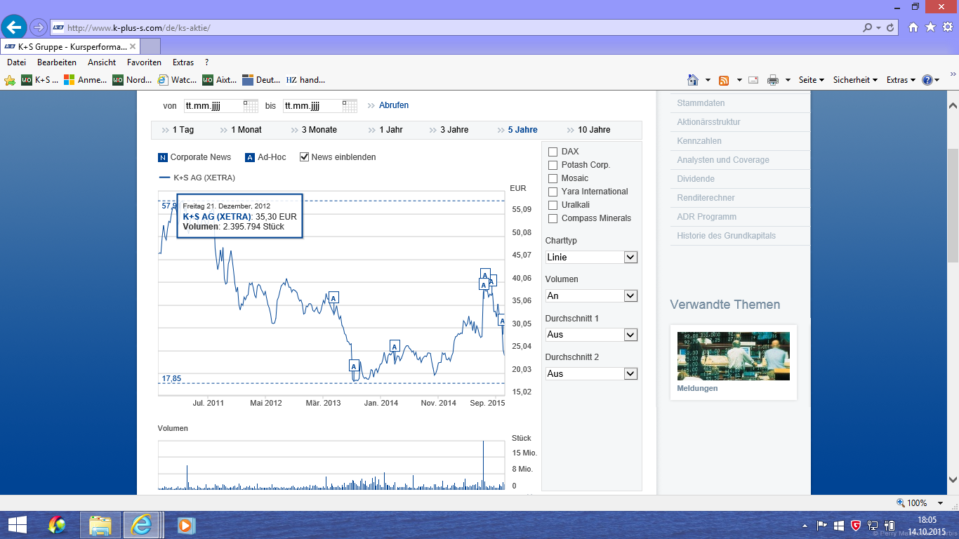Open the Meldungen link under the thumbnail

coord(697,388)
